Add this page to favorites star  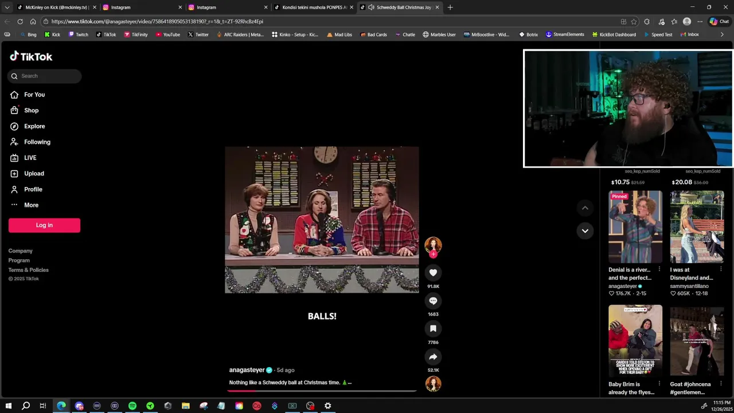634,22
